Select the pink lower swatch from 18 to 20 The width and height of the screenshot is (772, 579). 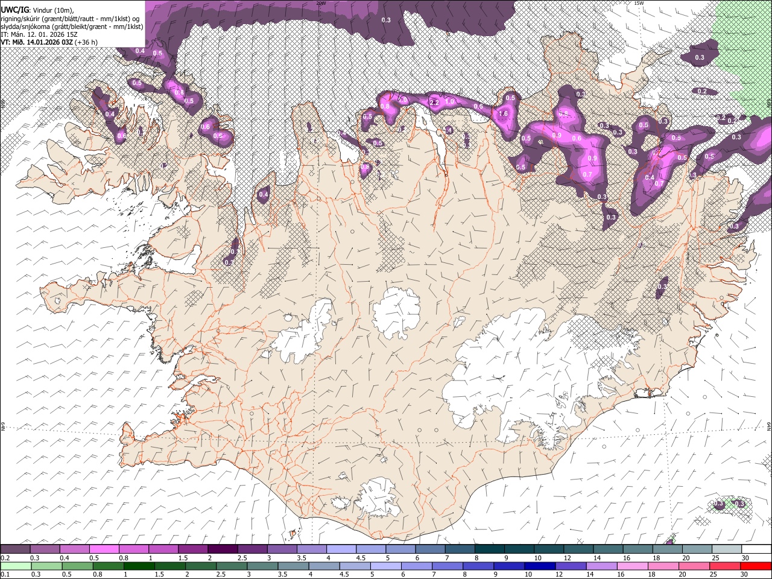pyautogui.click(x=662, y=566)
